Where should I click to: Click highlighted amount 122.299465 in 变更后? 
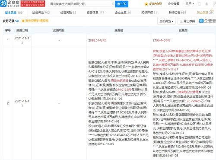point(193,101)
